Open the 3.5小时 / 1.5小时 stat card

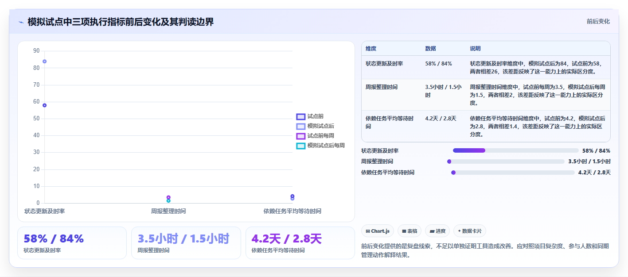[x=186, y=243]
